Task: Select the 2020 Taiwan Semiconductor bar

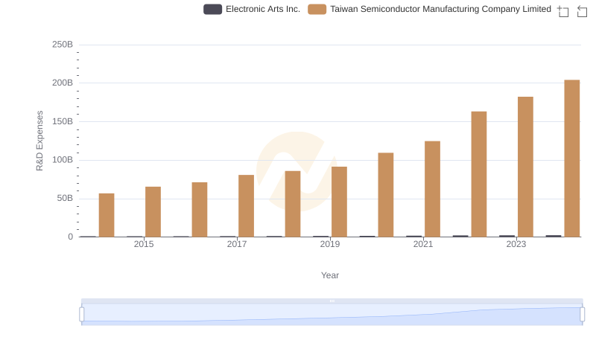Action: click(386, 195)
